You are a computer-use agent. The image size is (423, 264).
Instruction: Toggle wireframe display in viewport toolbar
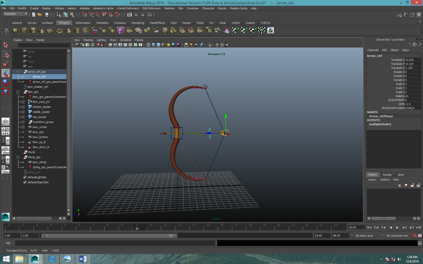(x=148, y=45)
